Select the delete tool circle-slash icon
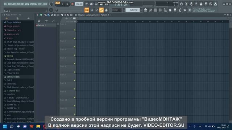This screenshot has width=232, height=130. click(x=52, y=15)
